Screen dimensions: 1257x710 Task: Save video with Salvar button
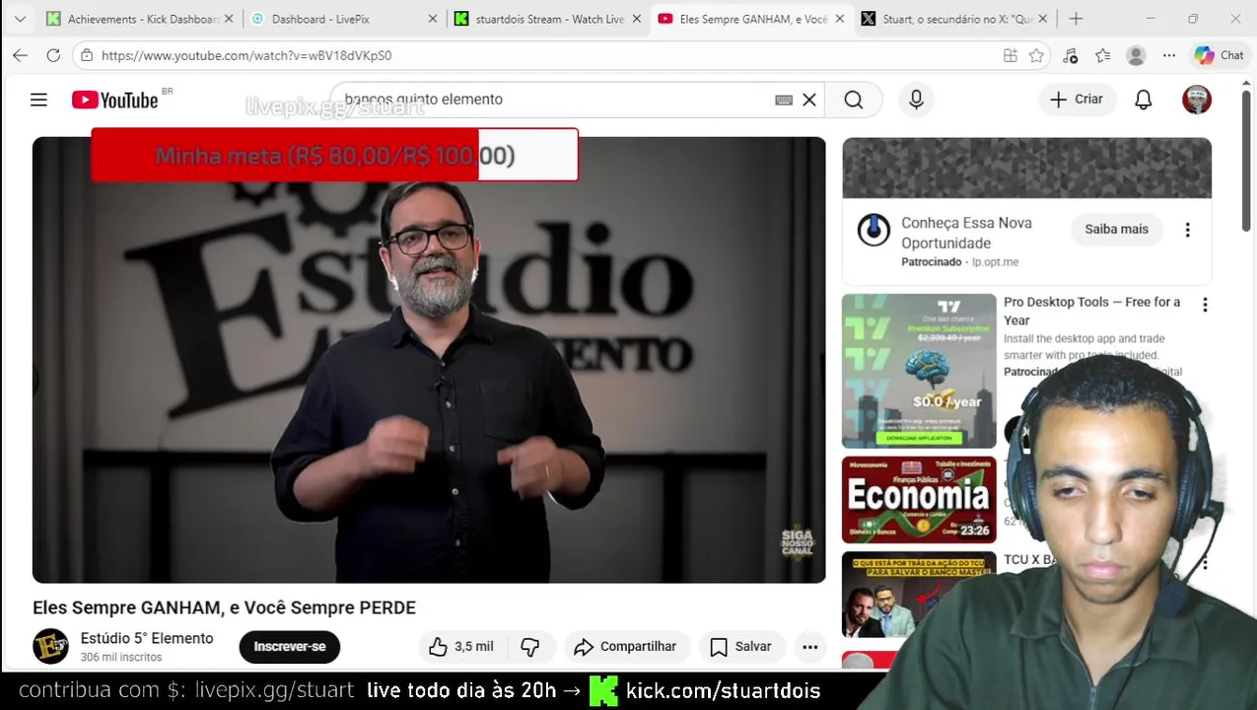click(741, 647)
